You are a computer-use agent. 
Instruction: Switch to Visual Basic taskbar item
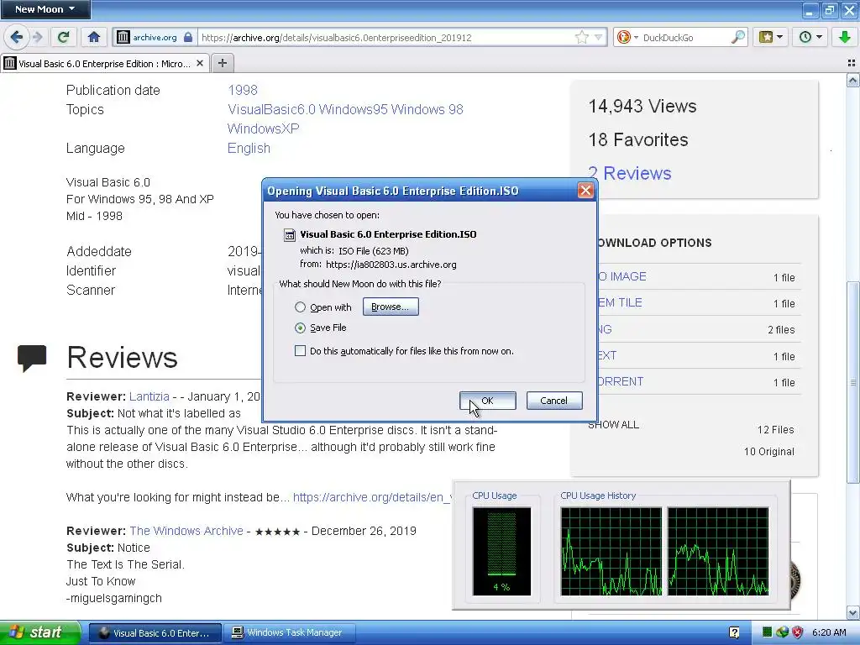(155, 633)
